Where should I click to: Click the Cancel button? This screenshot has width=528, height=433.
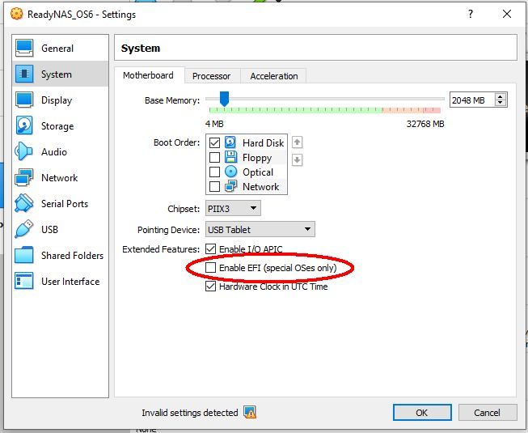(x=487, y=413)
